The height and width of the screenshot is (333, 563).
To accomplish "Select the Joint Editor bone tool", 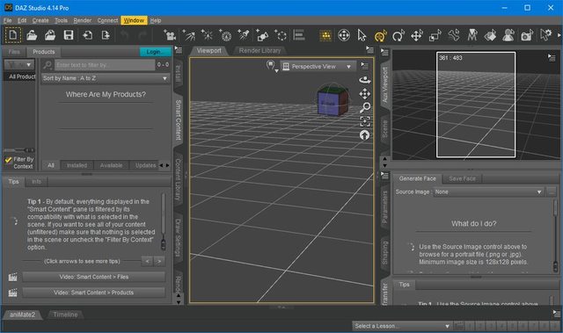I will [454, 35].
